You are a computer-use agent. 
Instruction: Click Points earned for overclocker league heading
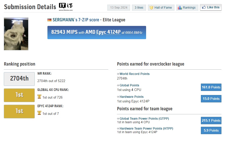point(151,64)
